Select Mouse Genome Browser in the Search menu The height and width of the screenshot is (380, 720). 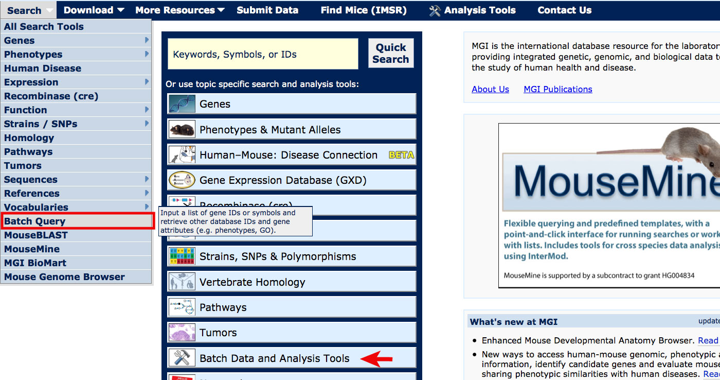tap(76, 277)
